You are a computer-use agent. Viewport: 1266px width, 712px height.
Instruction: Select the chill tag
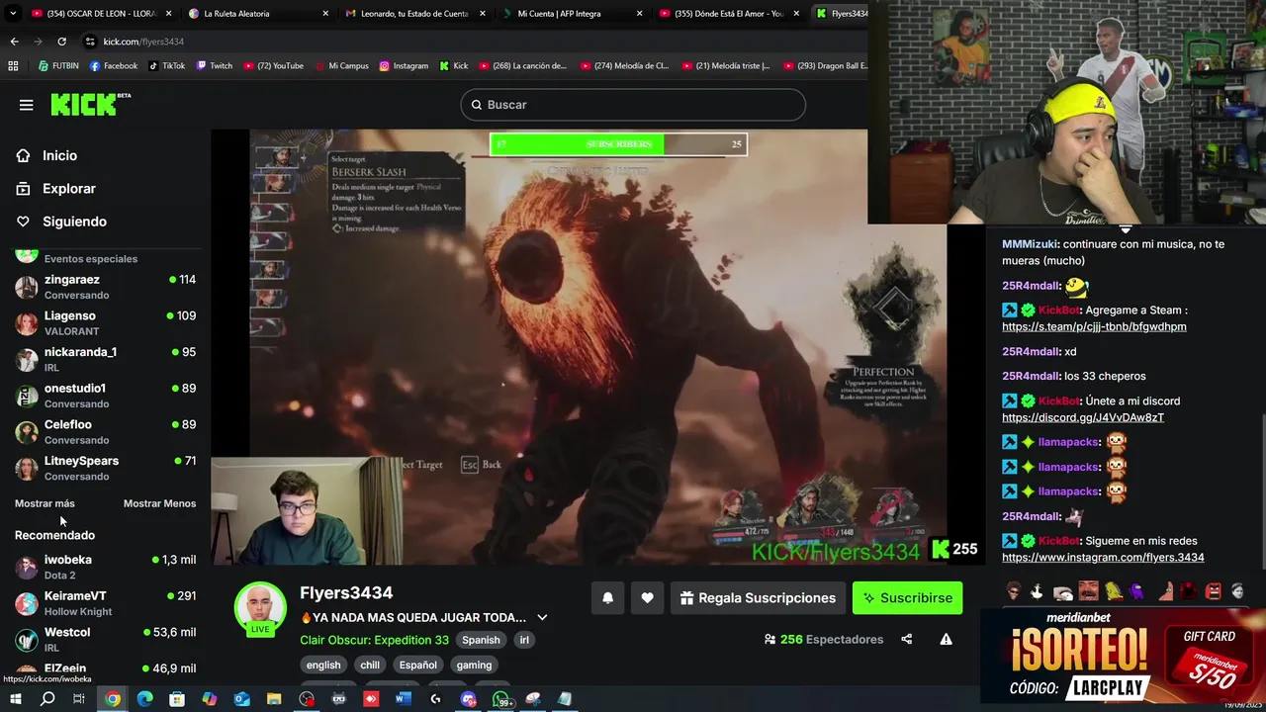[370, 665]
